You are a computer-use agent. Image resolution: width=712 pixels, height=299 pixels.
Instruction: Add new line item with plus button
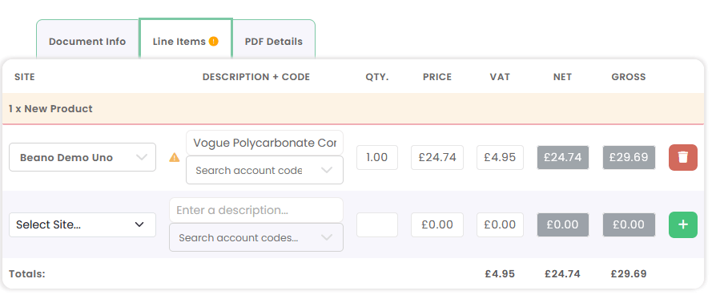click(683, 224)
